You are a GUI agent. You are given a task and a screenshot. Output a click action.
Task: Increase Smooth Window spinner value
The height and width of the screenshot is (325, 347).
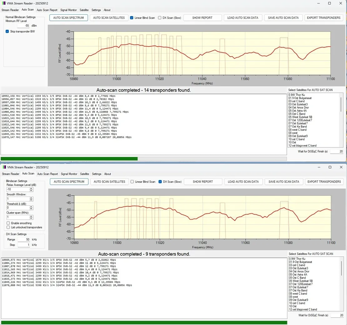[x=31, y=198]
